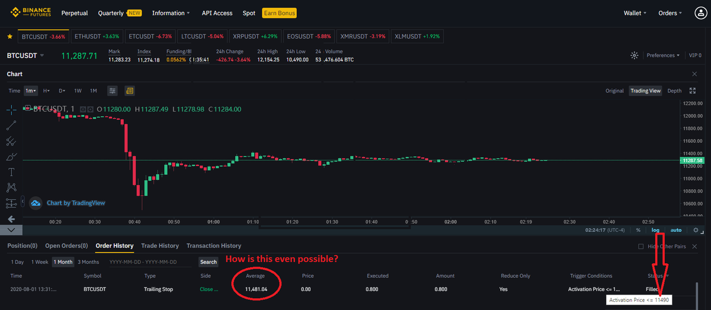The height and width of the screenshot is (310, 711).
Task: Click the TradingView cloud logo
Action: click(x=36, y=203)
